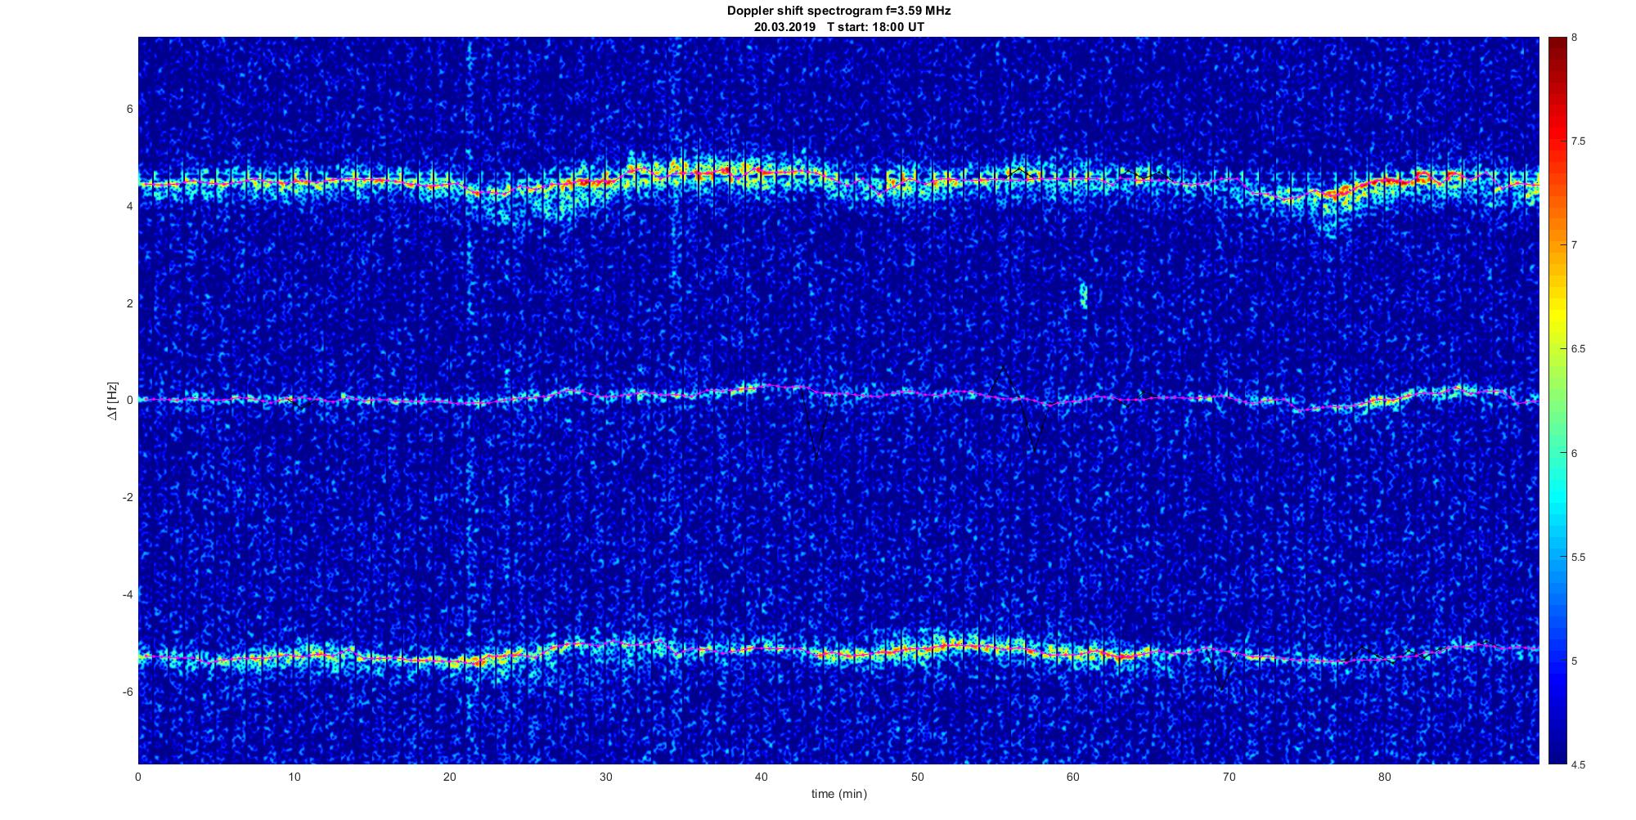Click y-axis tick label '-4'

[x=128, y=594]
